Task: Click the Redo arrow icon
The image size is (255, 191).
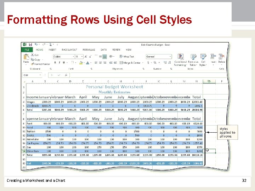Action: [x=44, y=44]
